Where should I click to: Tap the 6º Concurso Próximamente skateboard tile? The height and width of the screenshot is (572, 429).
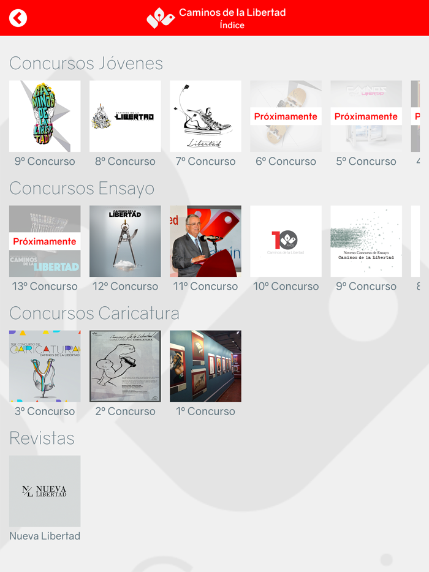point(286,116)
